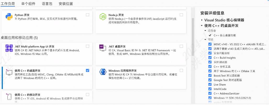
Task: Click the .NET 桌面开发 title text
Action: pyautogui.click(x=117, y=46)
